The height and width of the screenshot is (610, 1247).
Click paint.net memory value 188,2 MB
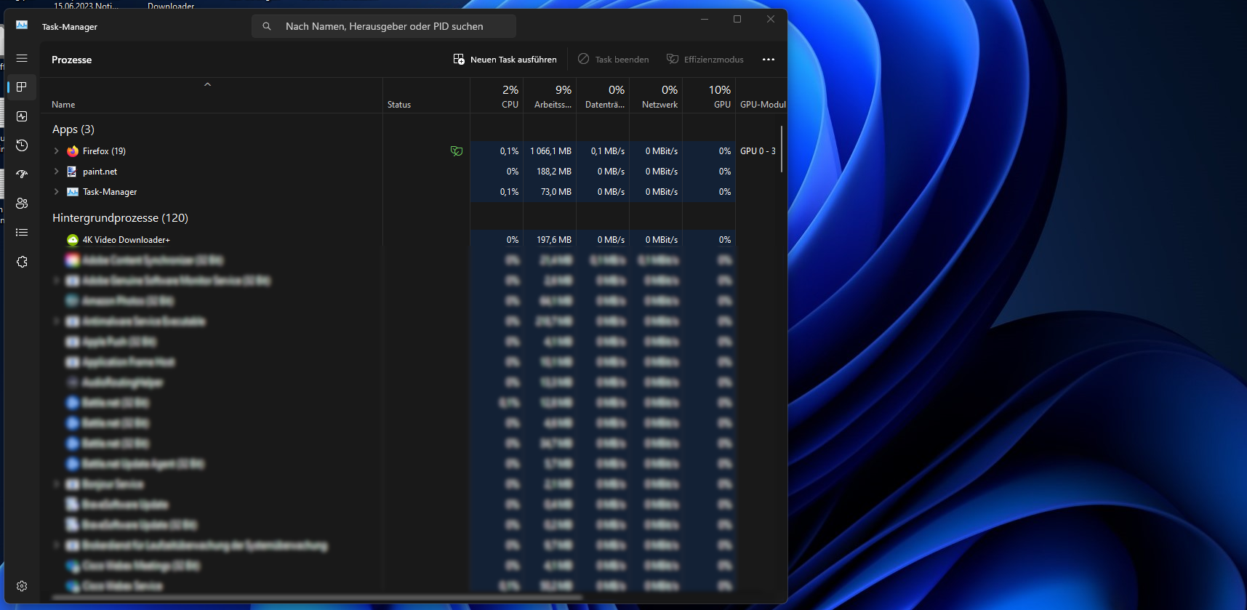click(554, 172)
